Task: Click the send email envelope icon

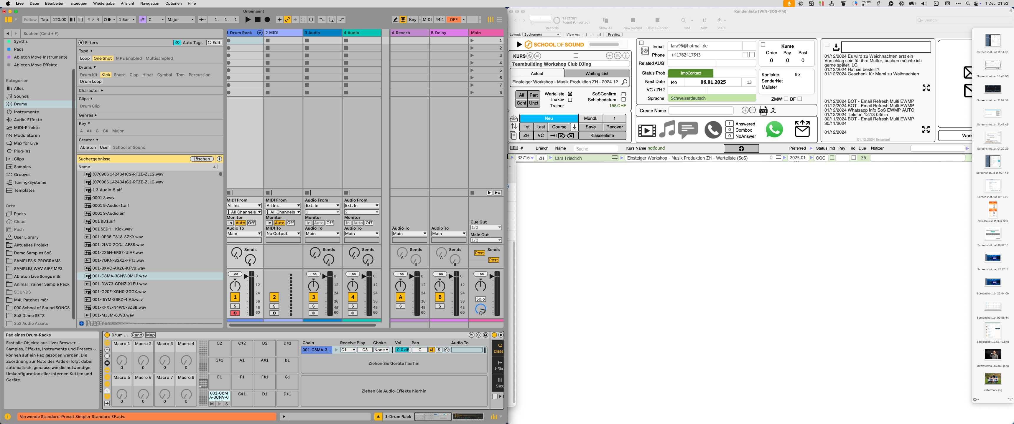Action: [x=802, y=129]
